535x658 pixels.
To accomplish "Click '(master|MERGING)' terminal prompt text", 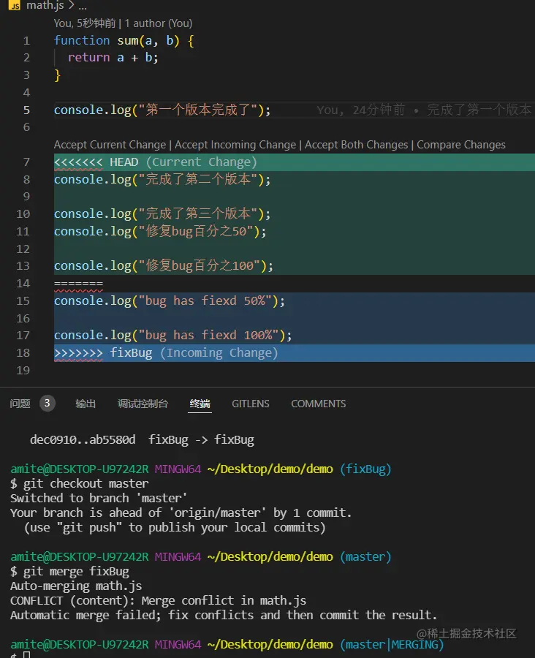I will tap(392, 645).
